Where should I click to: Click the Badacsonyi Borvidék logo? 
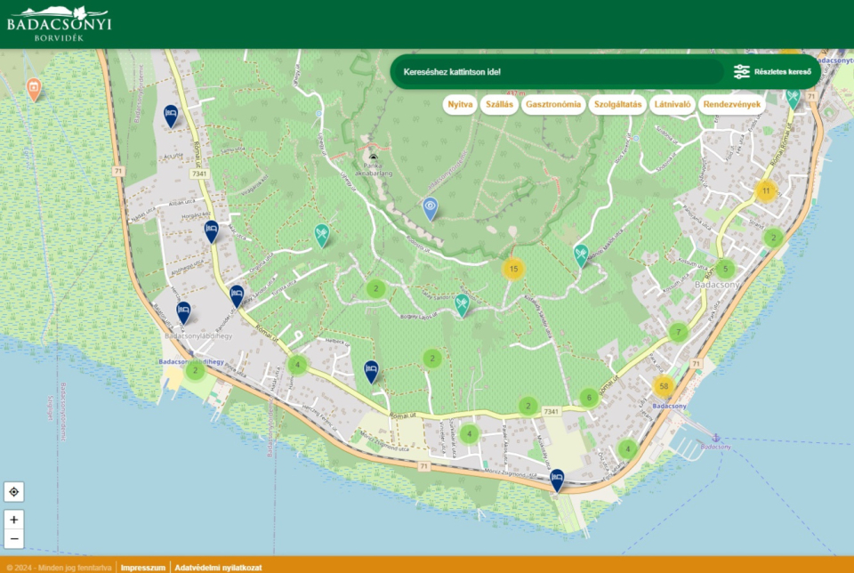(x=59, y=24)
